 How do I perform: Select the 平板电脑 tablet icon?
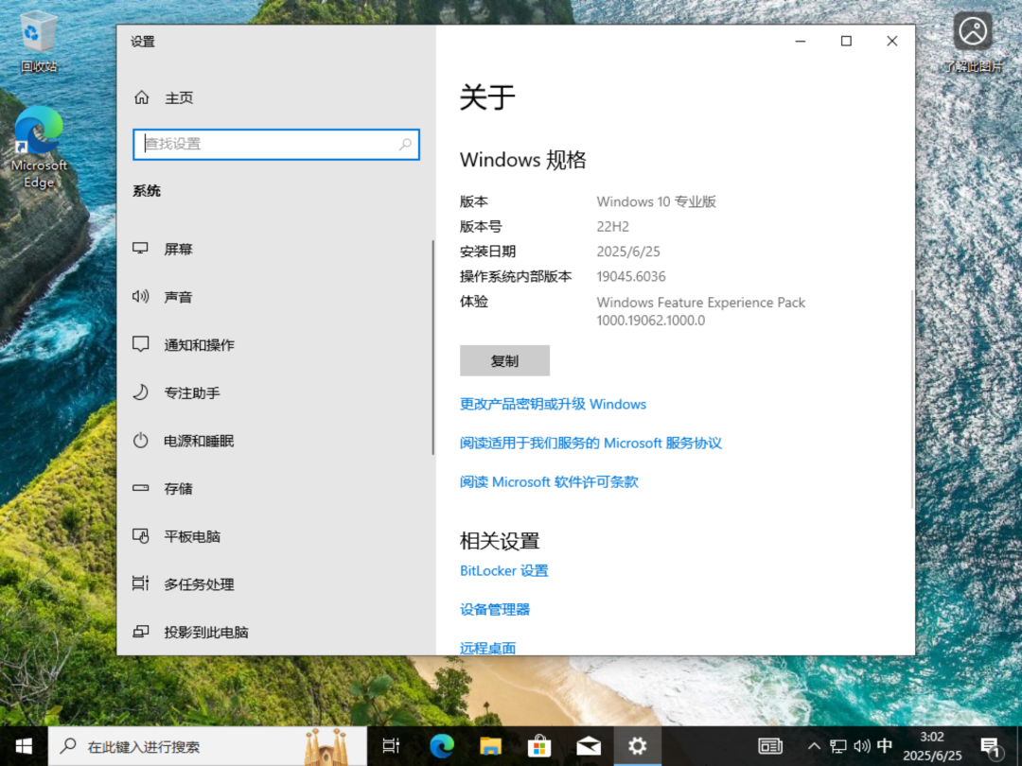(140, 536)
